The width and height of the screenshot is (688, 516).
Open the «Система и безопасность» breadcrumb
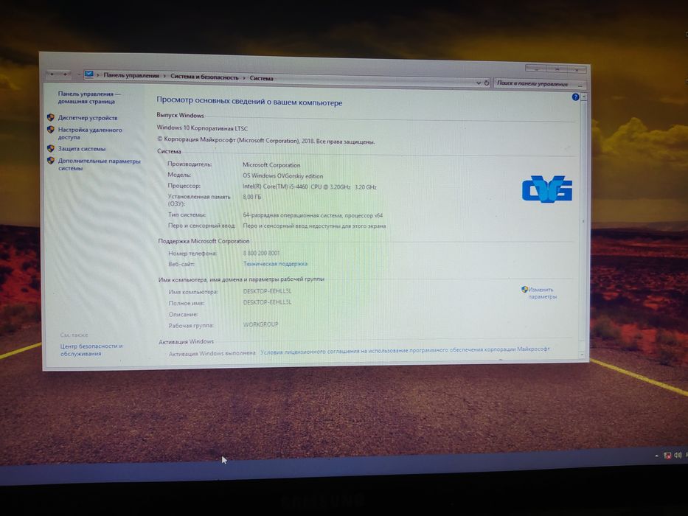[204, 77]
